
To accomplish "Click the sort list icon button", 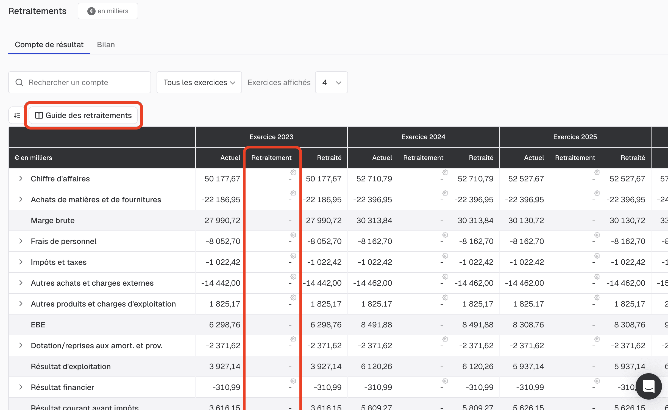I will tap(17, 115).
